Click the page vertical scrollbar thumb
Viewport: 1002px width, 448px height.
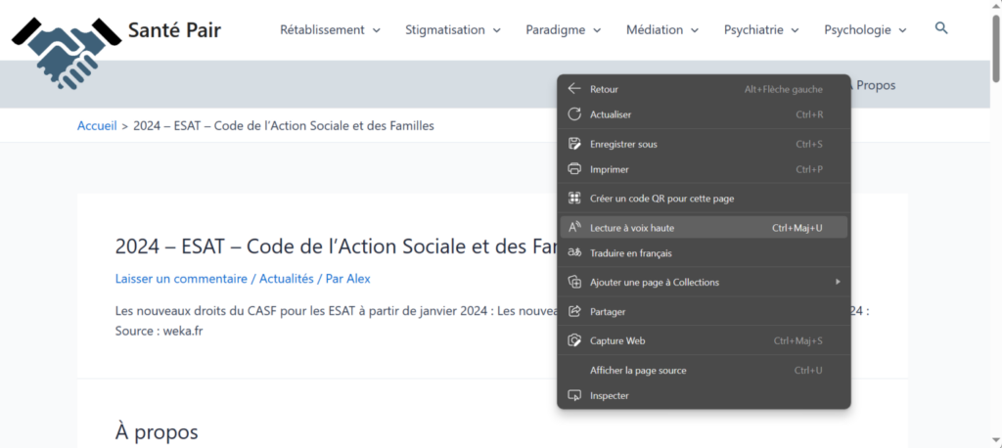[x=995, y=48]
